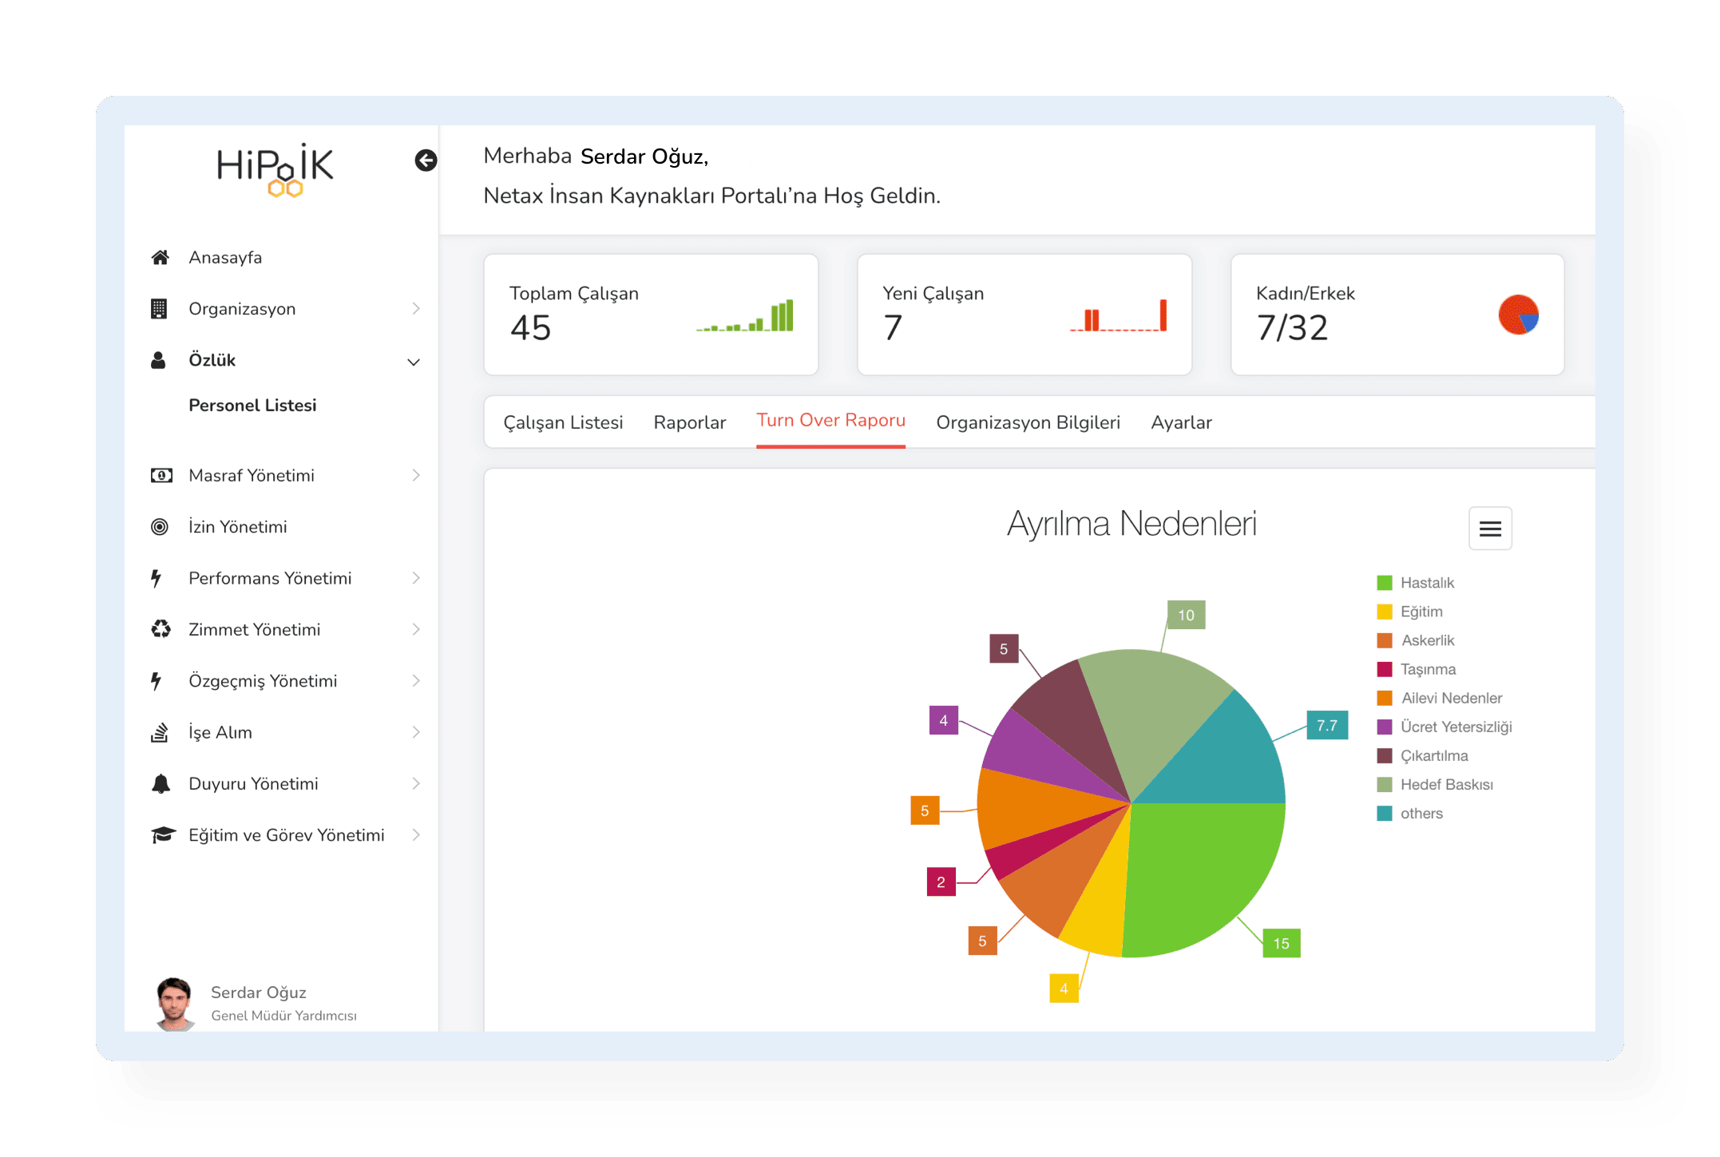Open the Duyuru Yönetimi menu label

tap(253, 784)
